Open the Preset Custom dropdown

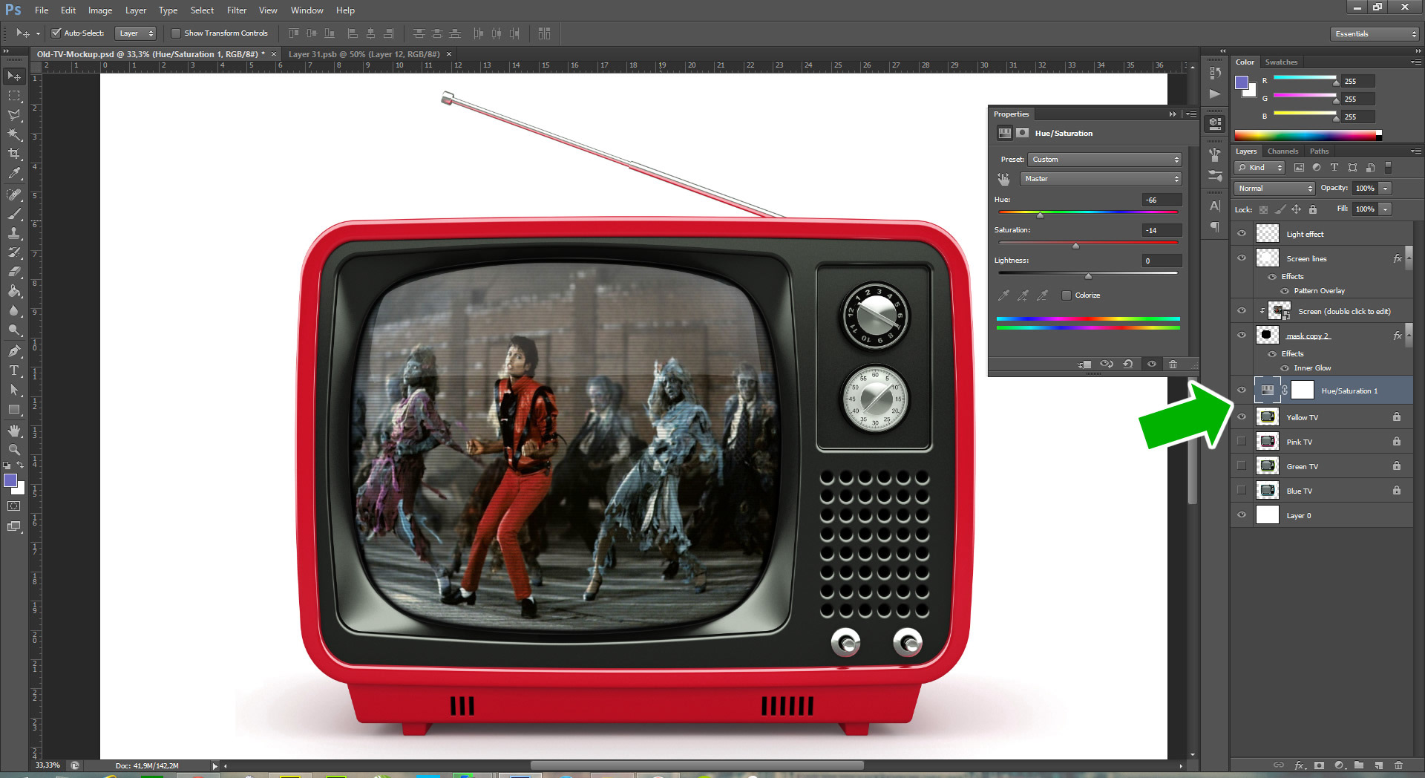click(x=1104, y=160)
